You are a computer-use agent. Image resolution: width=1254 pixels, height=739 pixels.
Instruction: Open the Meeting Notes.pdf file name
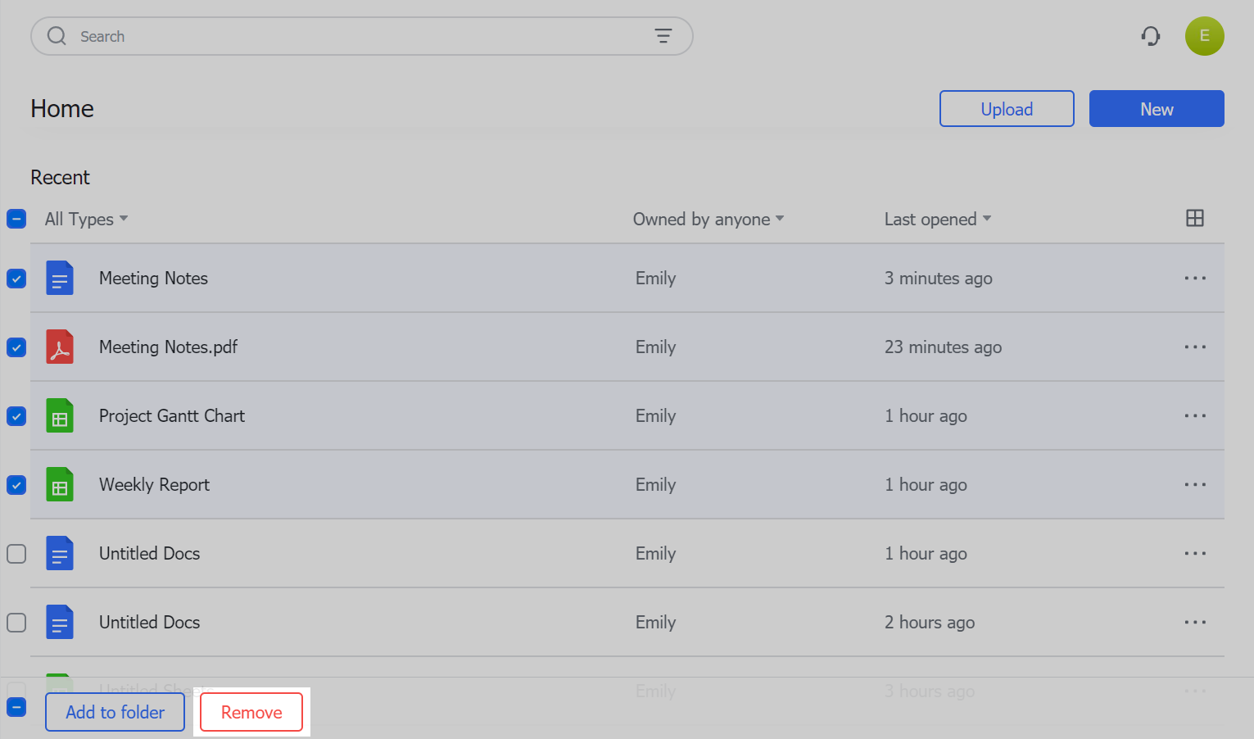click(168, 347)
